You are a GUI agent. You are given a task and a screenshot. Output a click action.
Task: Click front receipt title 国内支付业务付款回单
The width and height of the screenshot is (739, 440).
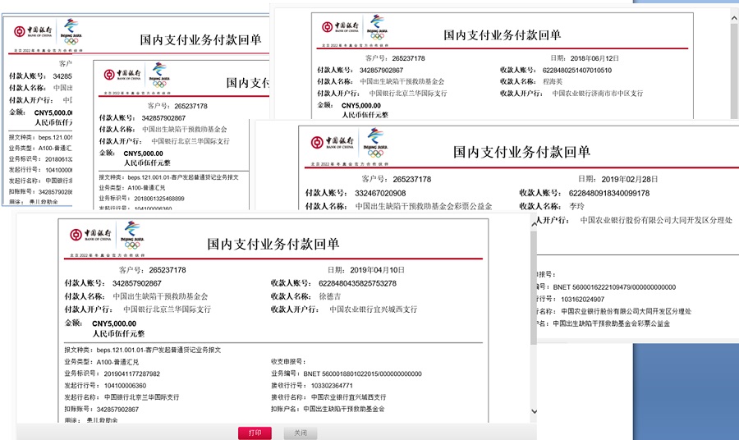pyautogui.click(x=273, y=245)
